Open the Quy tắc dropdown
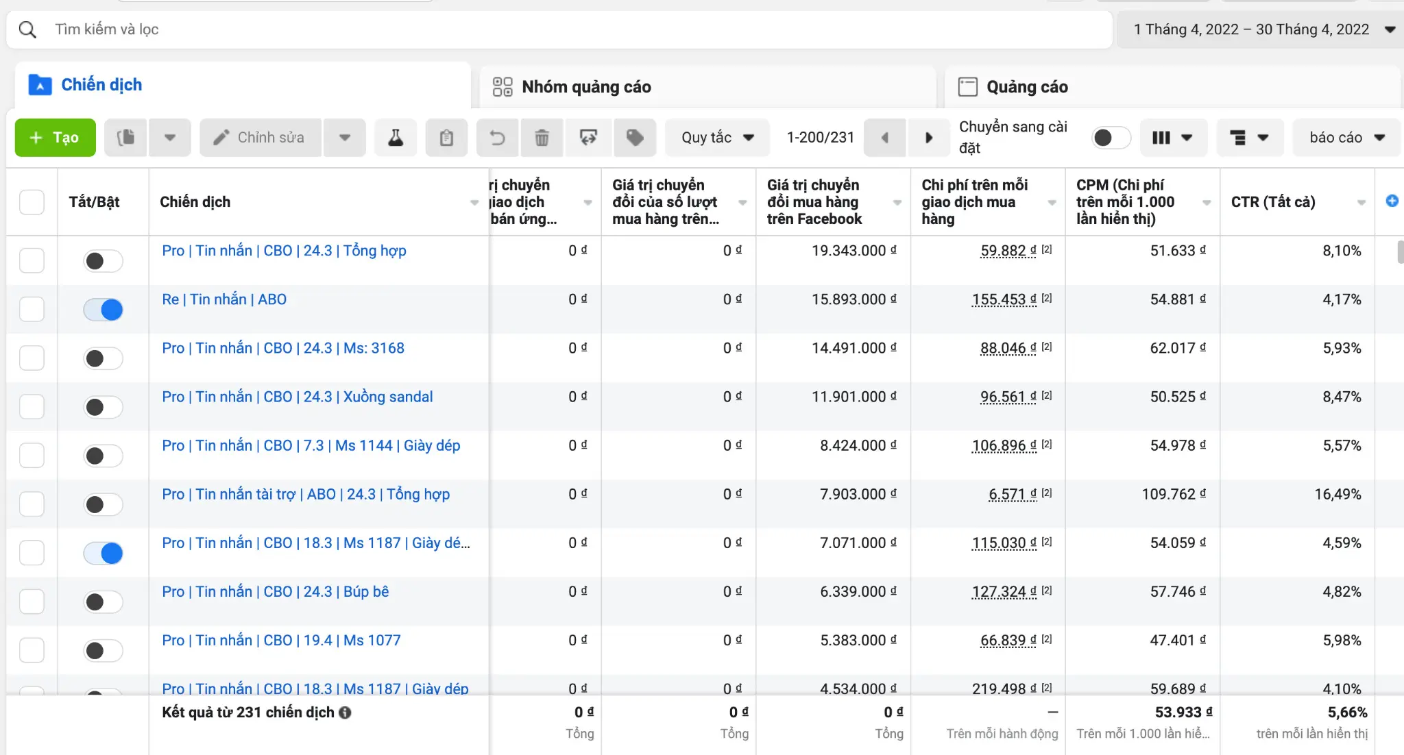The width and height of the screenshot is (1404, 755). coord(717,138)
